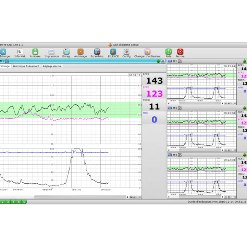The image size is (247, 247).
Task: Click scroll-right arrow under M1 chart
Action: coord(128,197)
